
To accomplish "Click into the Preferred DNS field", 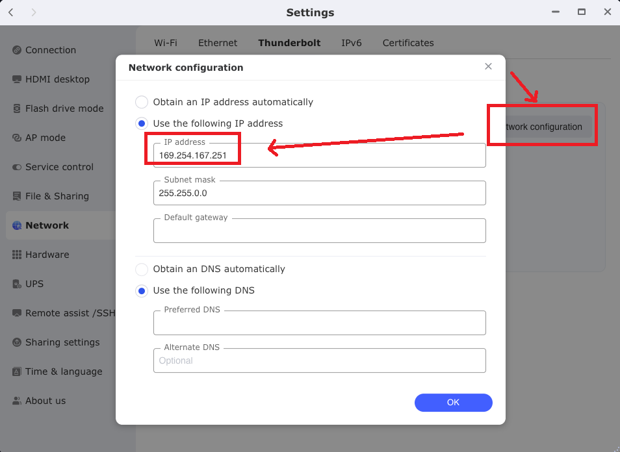I will (319, 323).
